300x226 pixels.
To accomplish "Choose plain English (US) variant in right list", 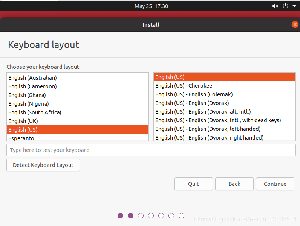I will pyautogui.click(x=224, y=77).
